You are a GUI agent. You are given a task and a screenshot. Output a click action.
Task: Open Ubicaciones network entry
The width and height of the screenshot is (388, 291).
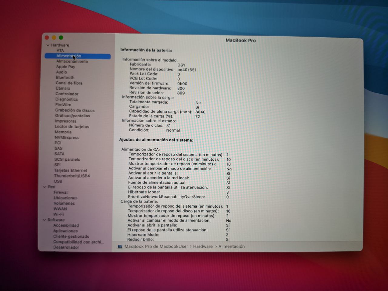[65, 198]
